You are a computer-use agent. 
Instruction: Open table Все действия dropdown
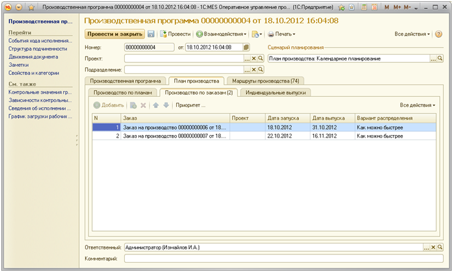coord(417,105)
